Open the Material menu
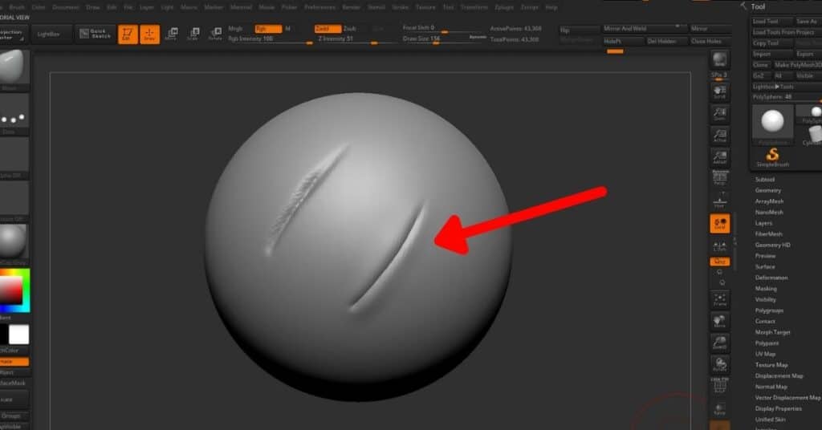The height and width of the screenshot is (430, 822). click(241, 7)
